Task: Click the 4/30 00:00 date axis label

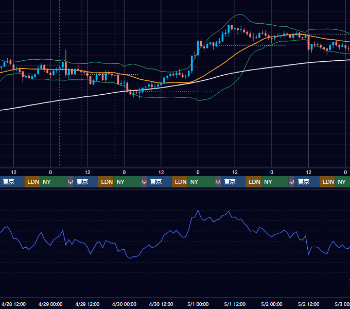Action: click(x=124, y=304)
